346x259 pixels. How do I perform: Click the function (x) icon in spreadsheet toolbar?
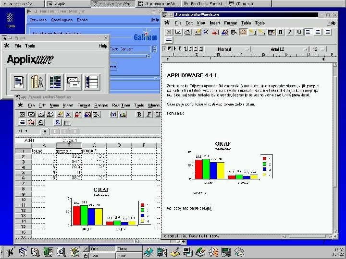pos(113,115)
